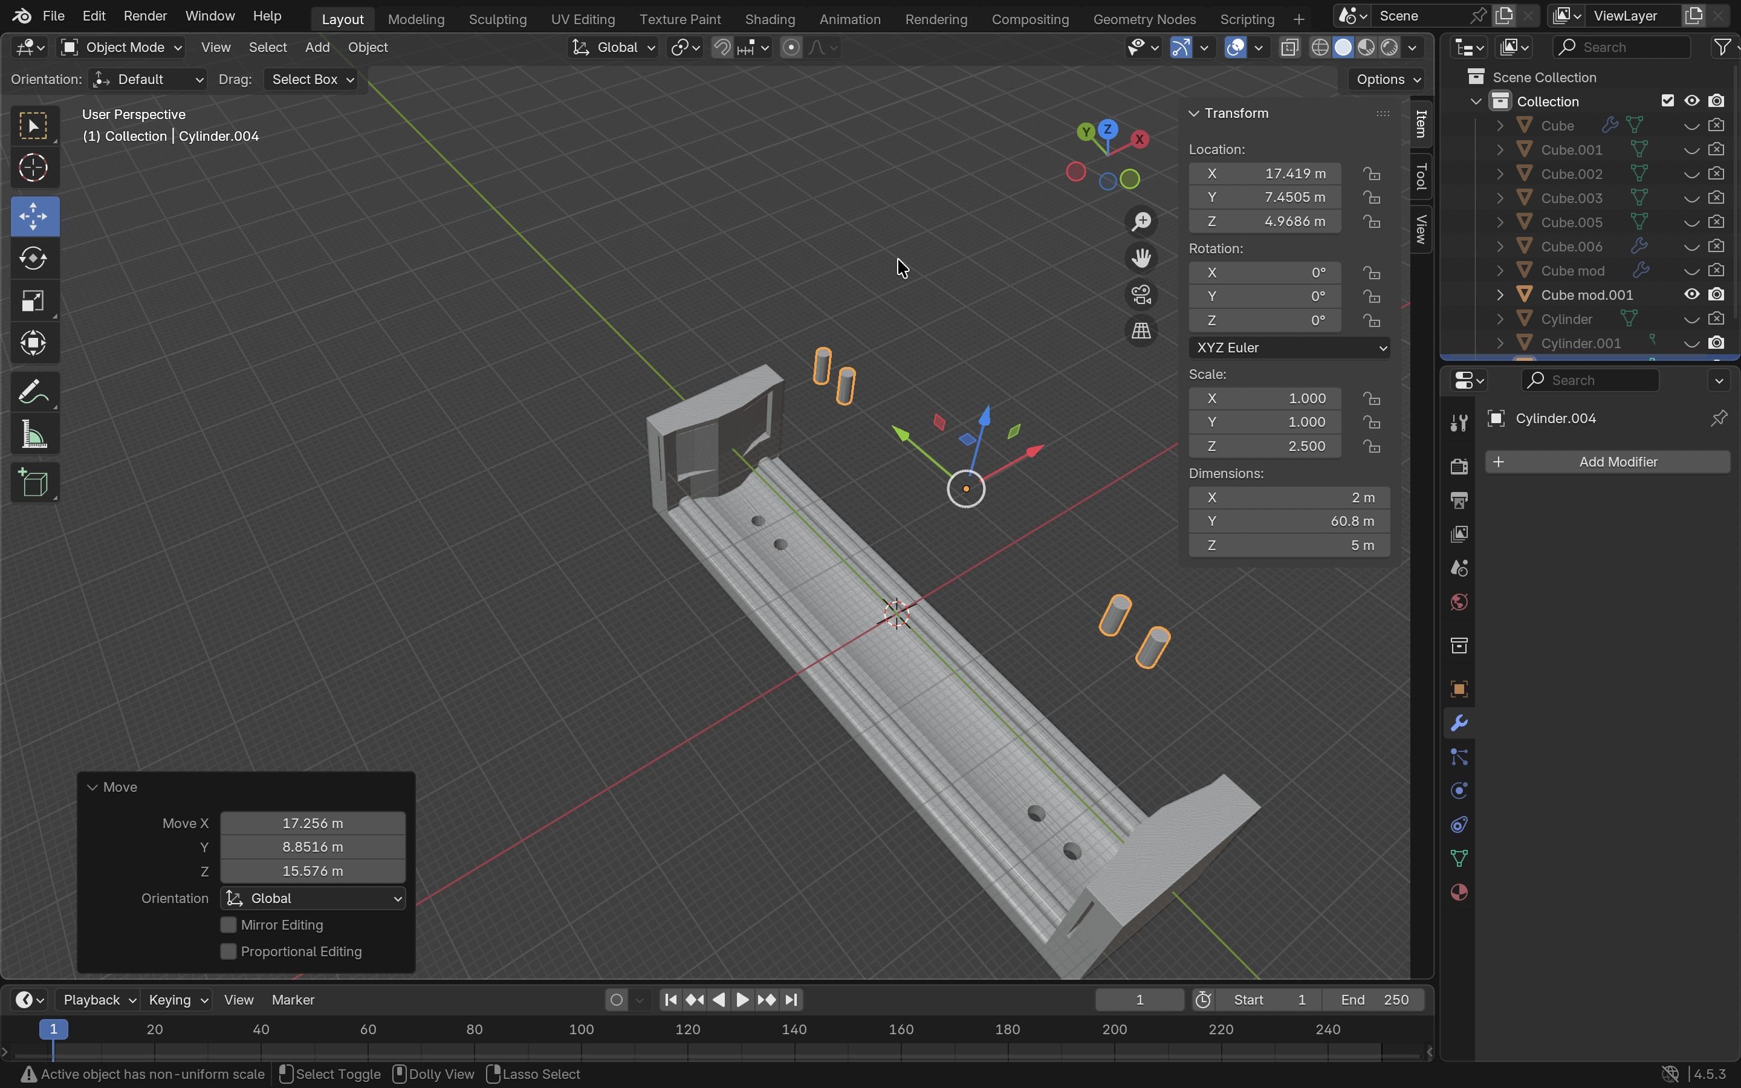Click the Add Modifier button
1741x1088 pixels.
tap(1607, 462)
